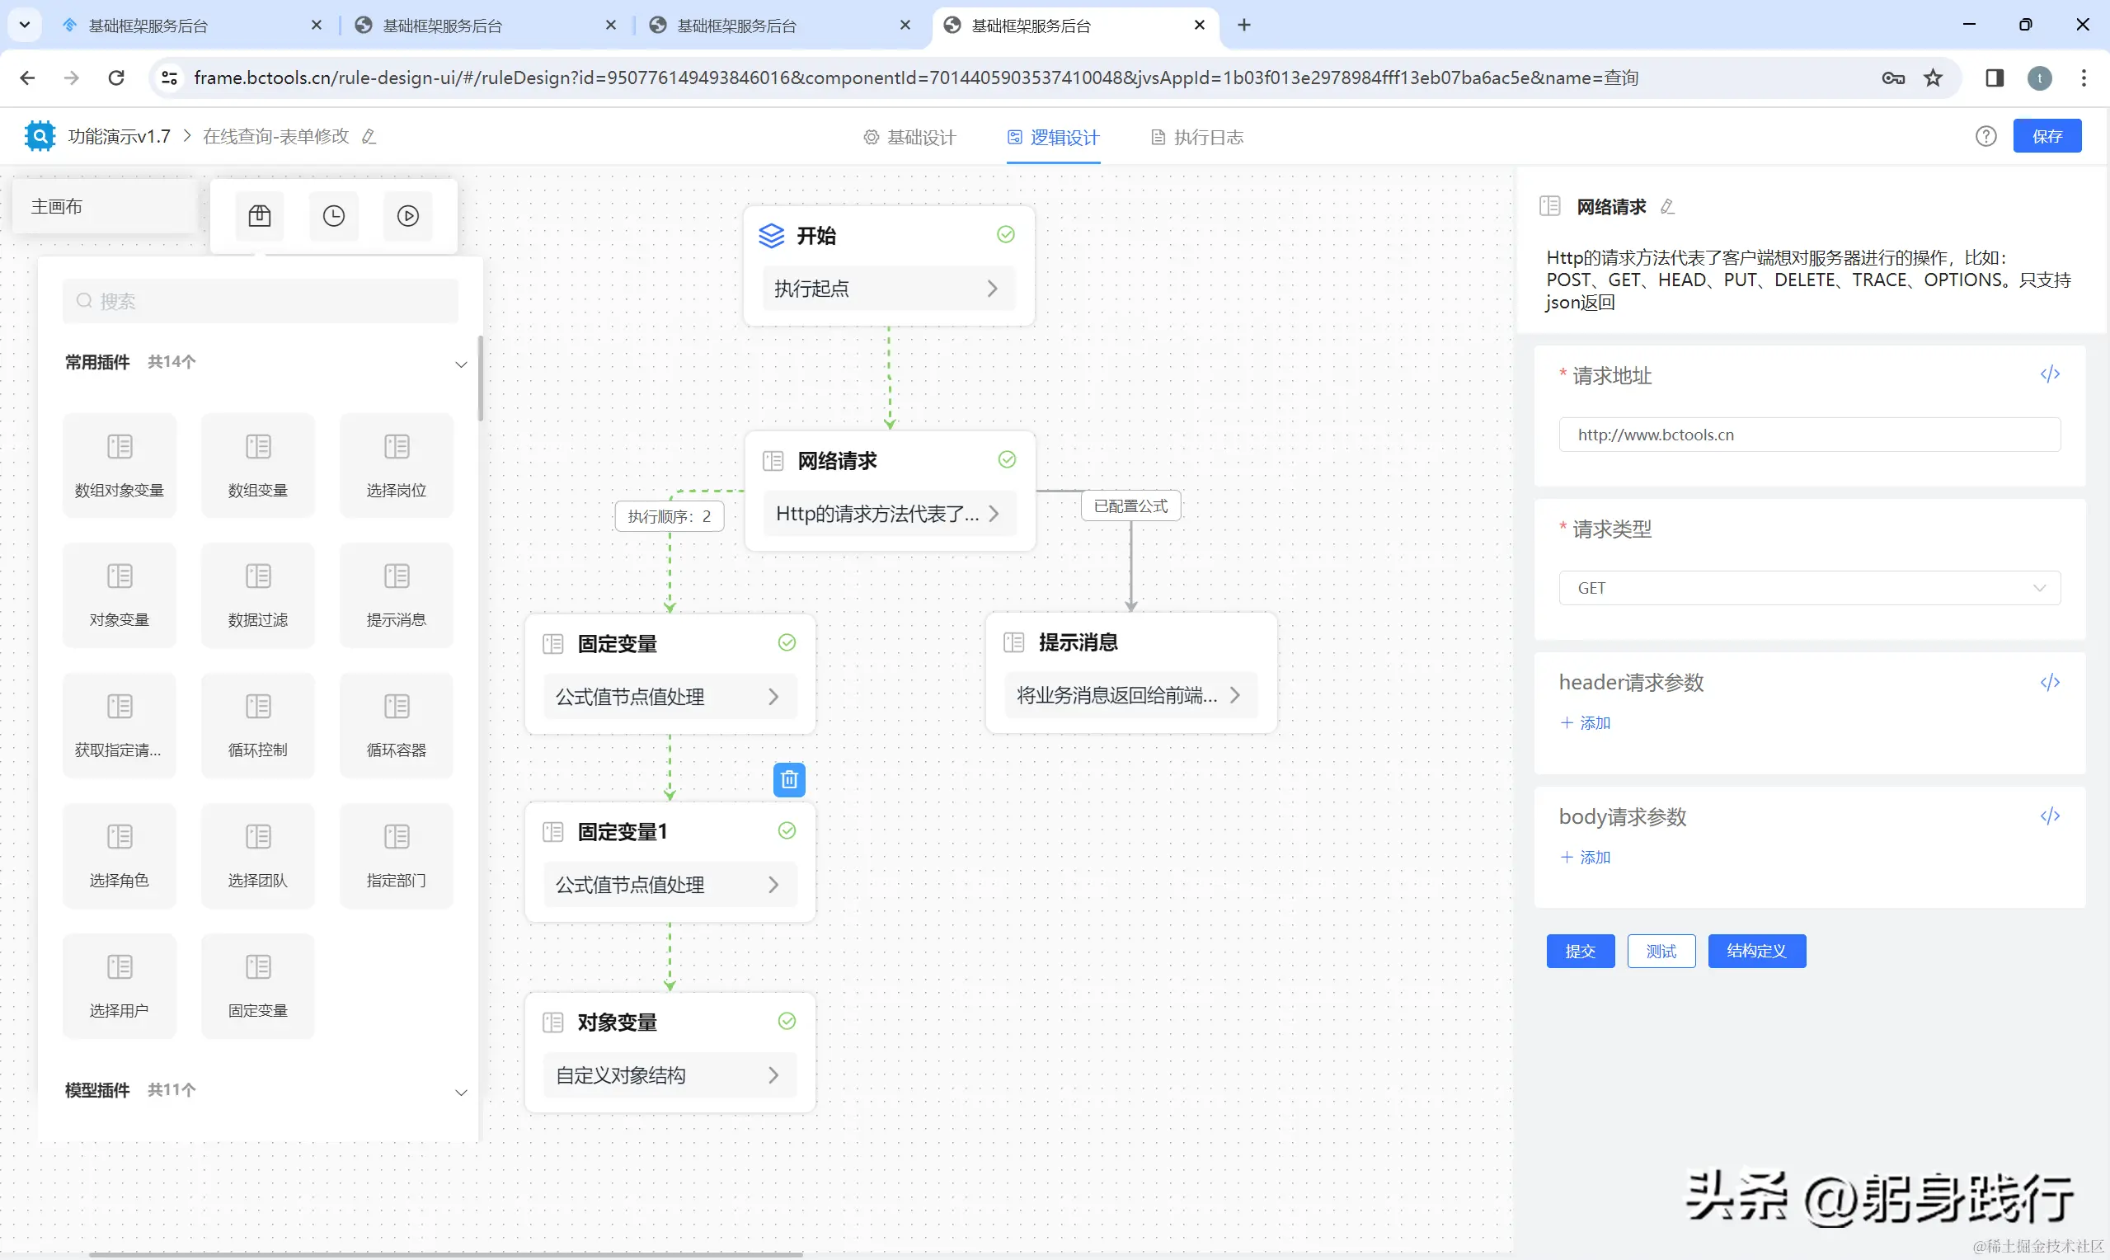Click the run play icon
Screen dimensions: 2110x1260
pos(408,217)
